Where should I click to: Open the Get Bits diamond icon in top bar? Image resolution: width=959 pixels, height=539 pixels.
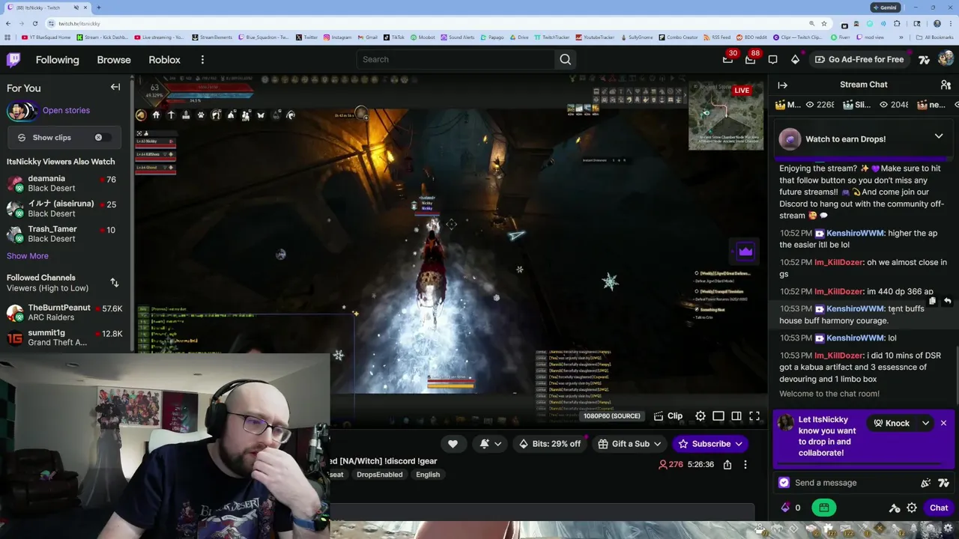click(x=796, y=59)
